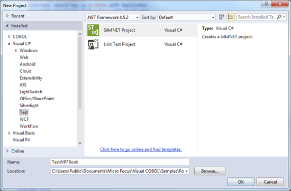The image size is (291, 191).
Task: Select the Unit Test Project flask icon
Action: point(93,44)
